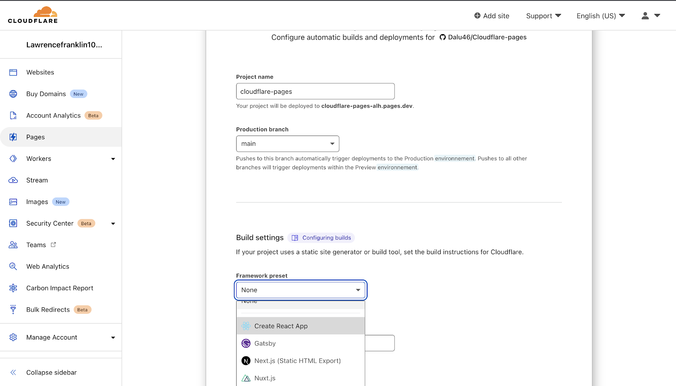
Task: Click the Lawrencefranklin10... account name
Action: click(x=64, y=45)
